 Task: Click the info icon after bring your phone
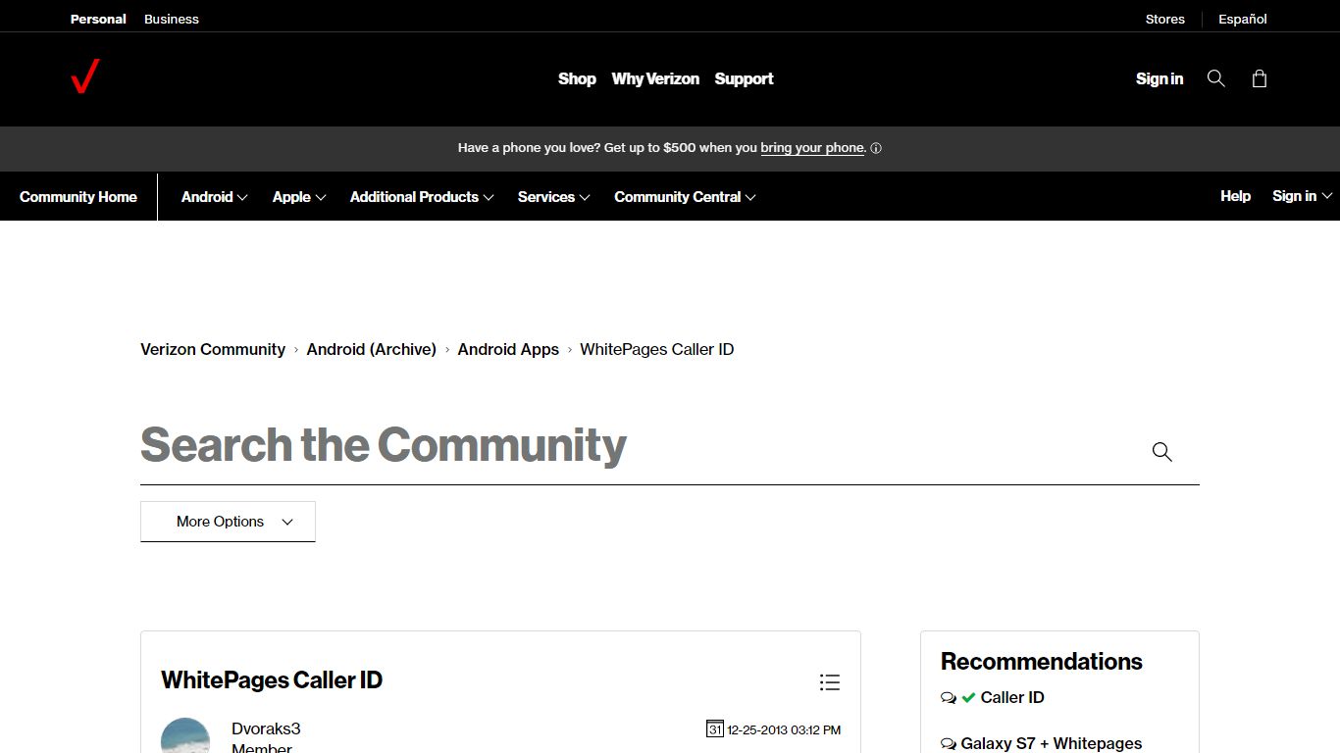(876, 148)
